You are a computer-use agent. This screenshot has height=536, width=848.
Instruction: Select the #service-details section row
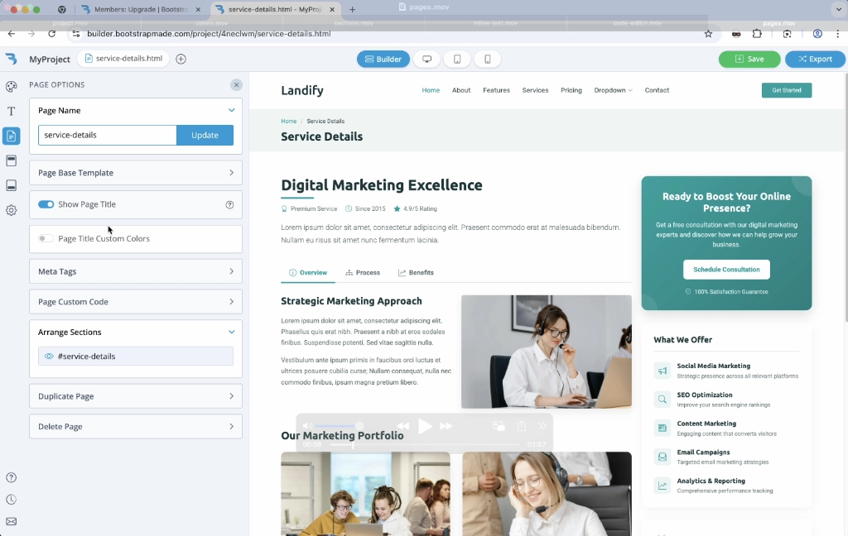[x=136, y=356]
